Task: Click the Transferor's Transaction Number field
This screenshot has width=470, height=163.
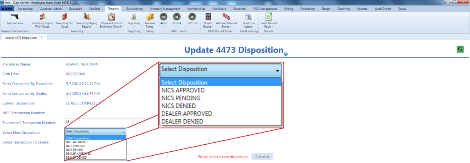Action: tap(112, 122)
